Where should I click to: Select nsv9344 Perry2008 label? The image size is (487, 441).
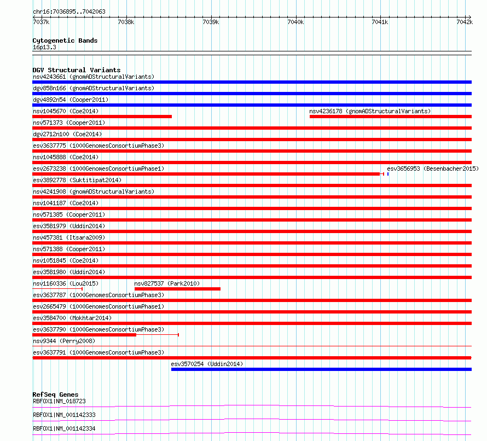pyautogui.click(x=64, y=341)
